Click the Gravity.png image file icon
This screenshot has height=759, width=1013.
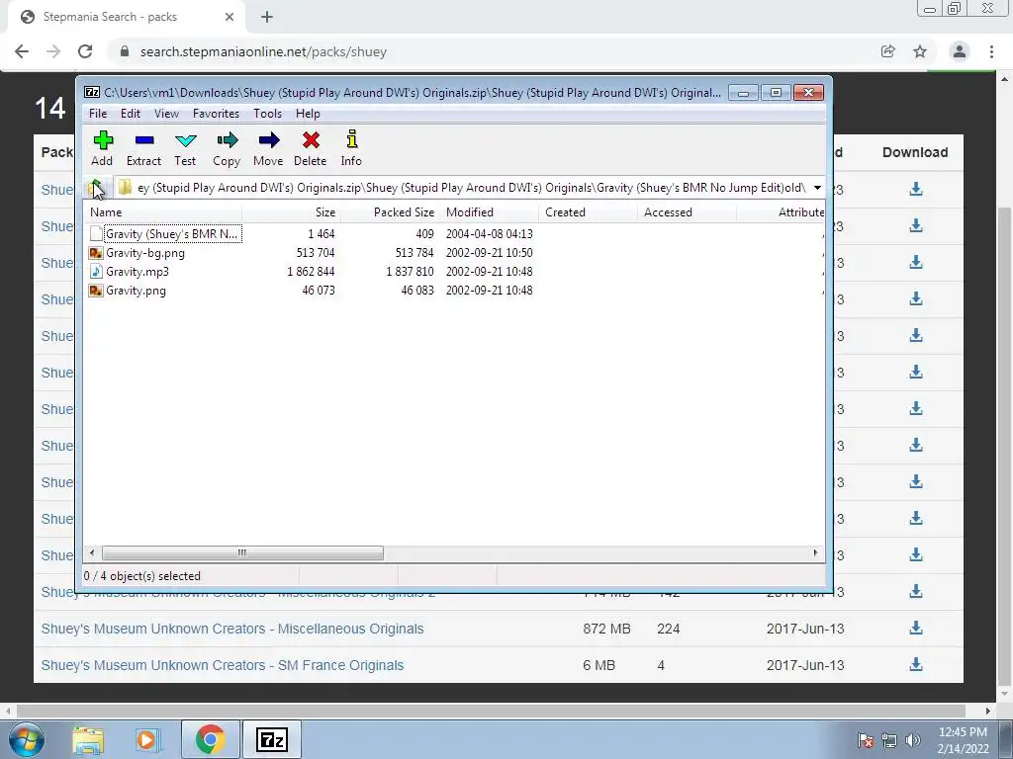click(96, 291)
